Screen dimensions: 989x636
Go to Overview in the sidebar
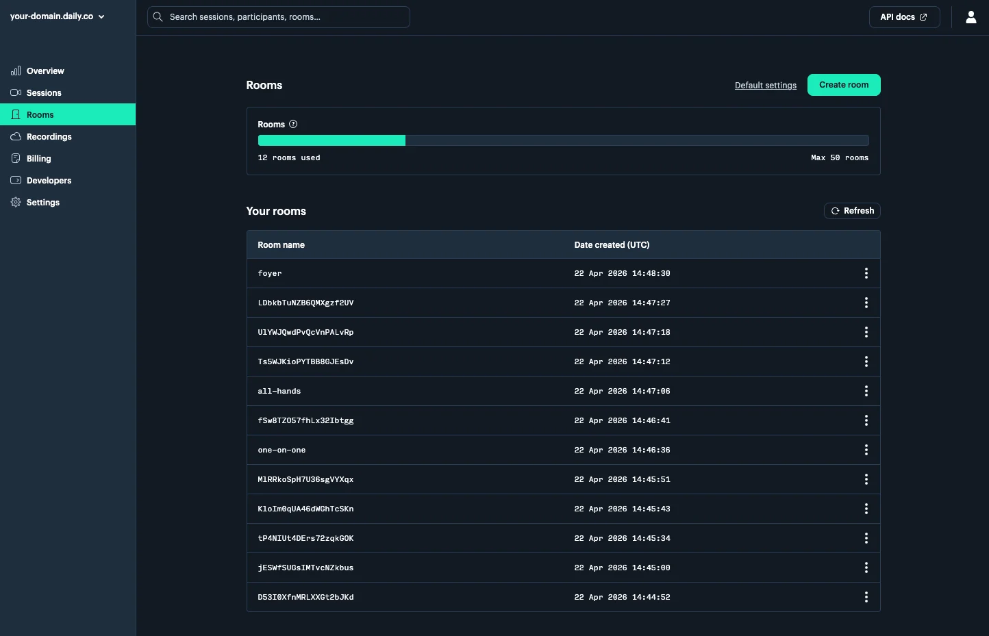tap(68, 71)
